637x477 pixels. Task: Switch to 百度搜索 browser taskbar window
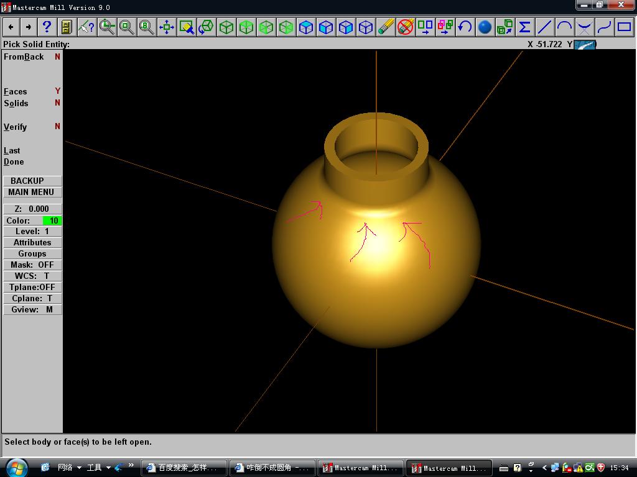point(184,468)
